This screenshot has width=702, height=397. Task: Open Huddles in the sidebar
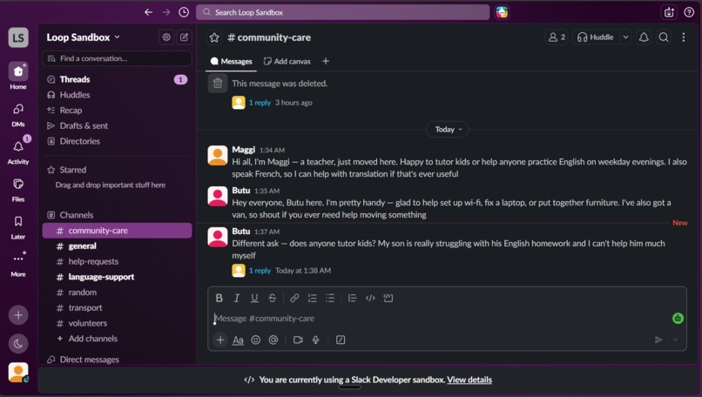[117, 95]
